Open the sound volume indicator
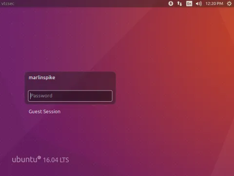234x176 pixels. [198, 3]
